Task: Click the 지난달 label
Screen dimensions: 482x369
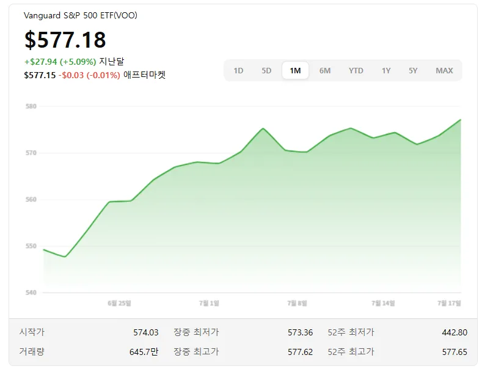Action: [x=112, y=62]
